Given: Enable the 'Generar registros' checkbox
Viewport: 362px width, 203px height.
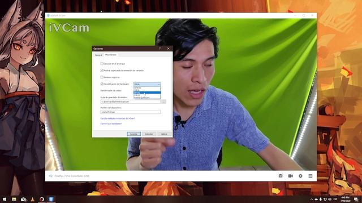Looking at the screenshot, I should point(102,77).
